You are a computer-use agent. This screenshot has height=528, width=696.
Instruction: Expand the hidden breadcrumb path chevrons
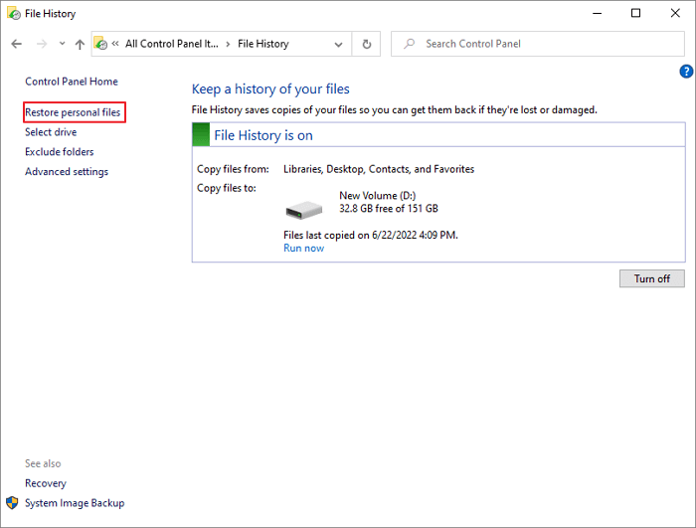116,44
